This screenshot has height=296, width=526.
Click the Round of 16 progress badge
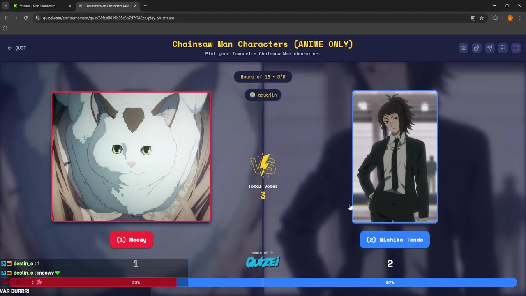[x=263, y=77]
